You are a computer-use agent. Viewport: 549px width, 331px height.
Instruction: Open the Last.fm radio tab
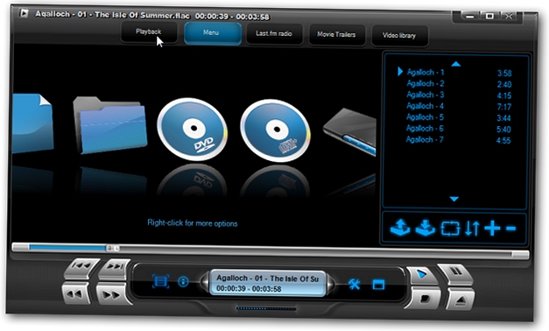click(x=274, y=34)
